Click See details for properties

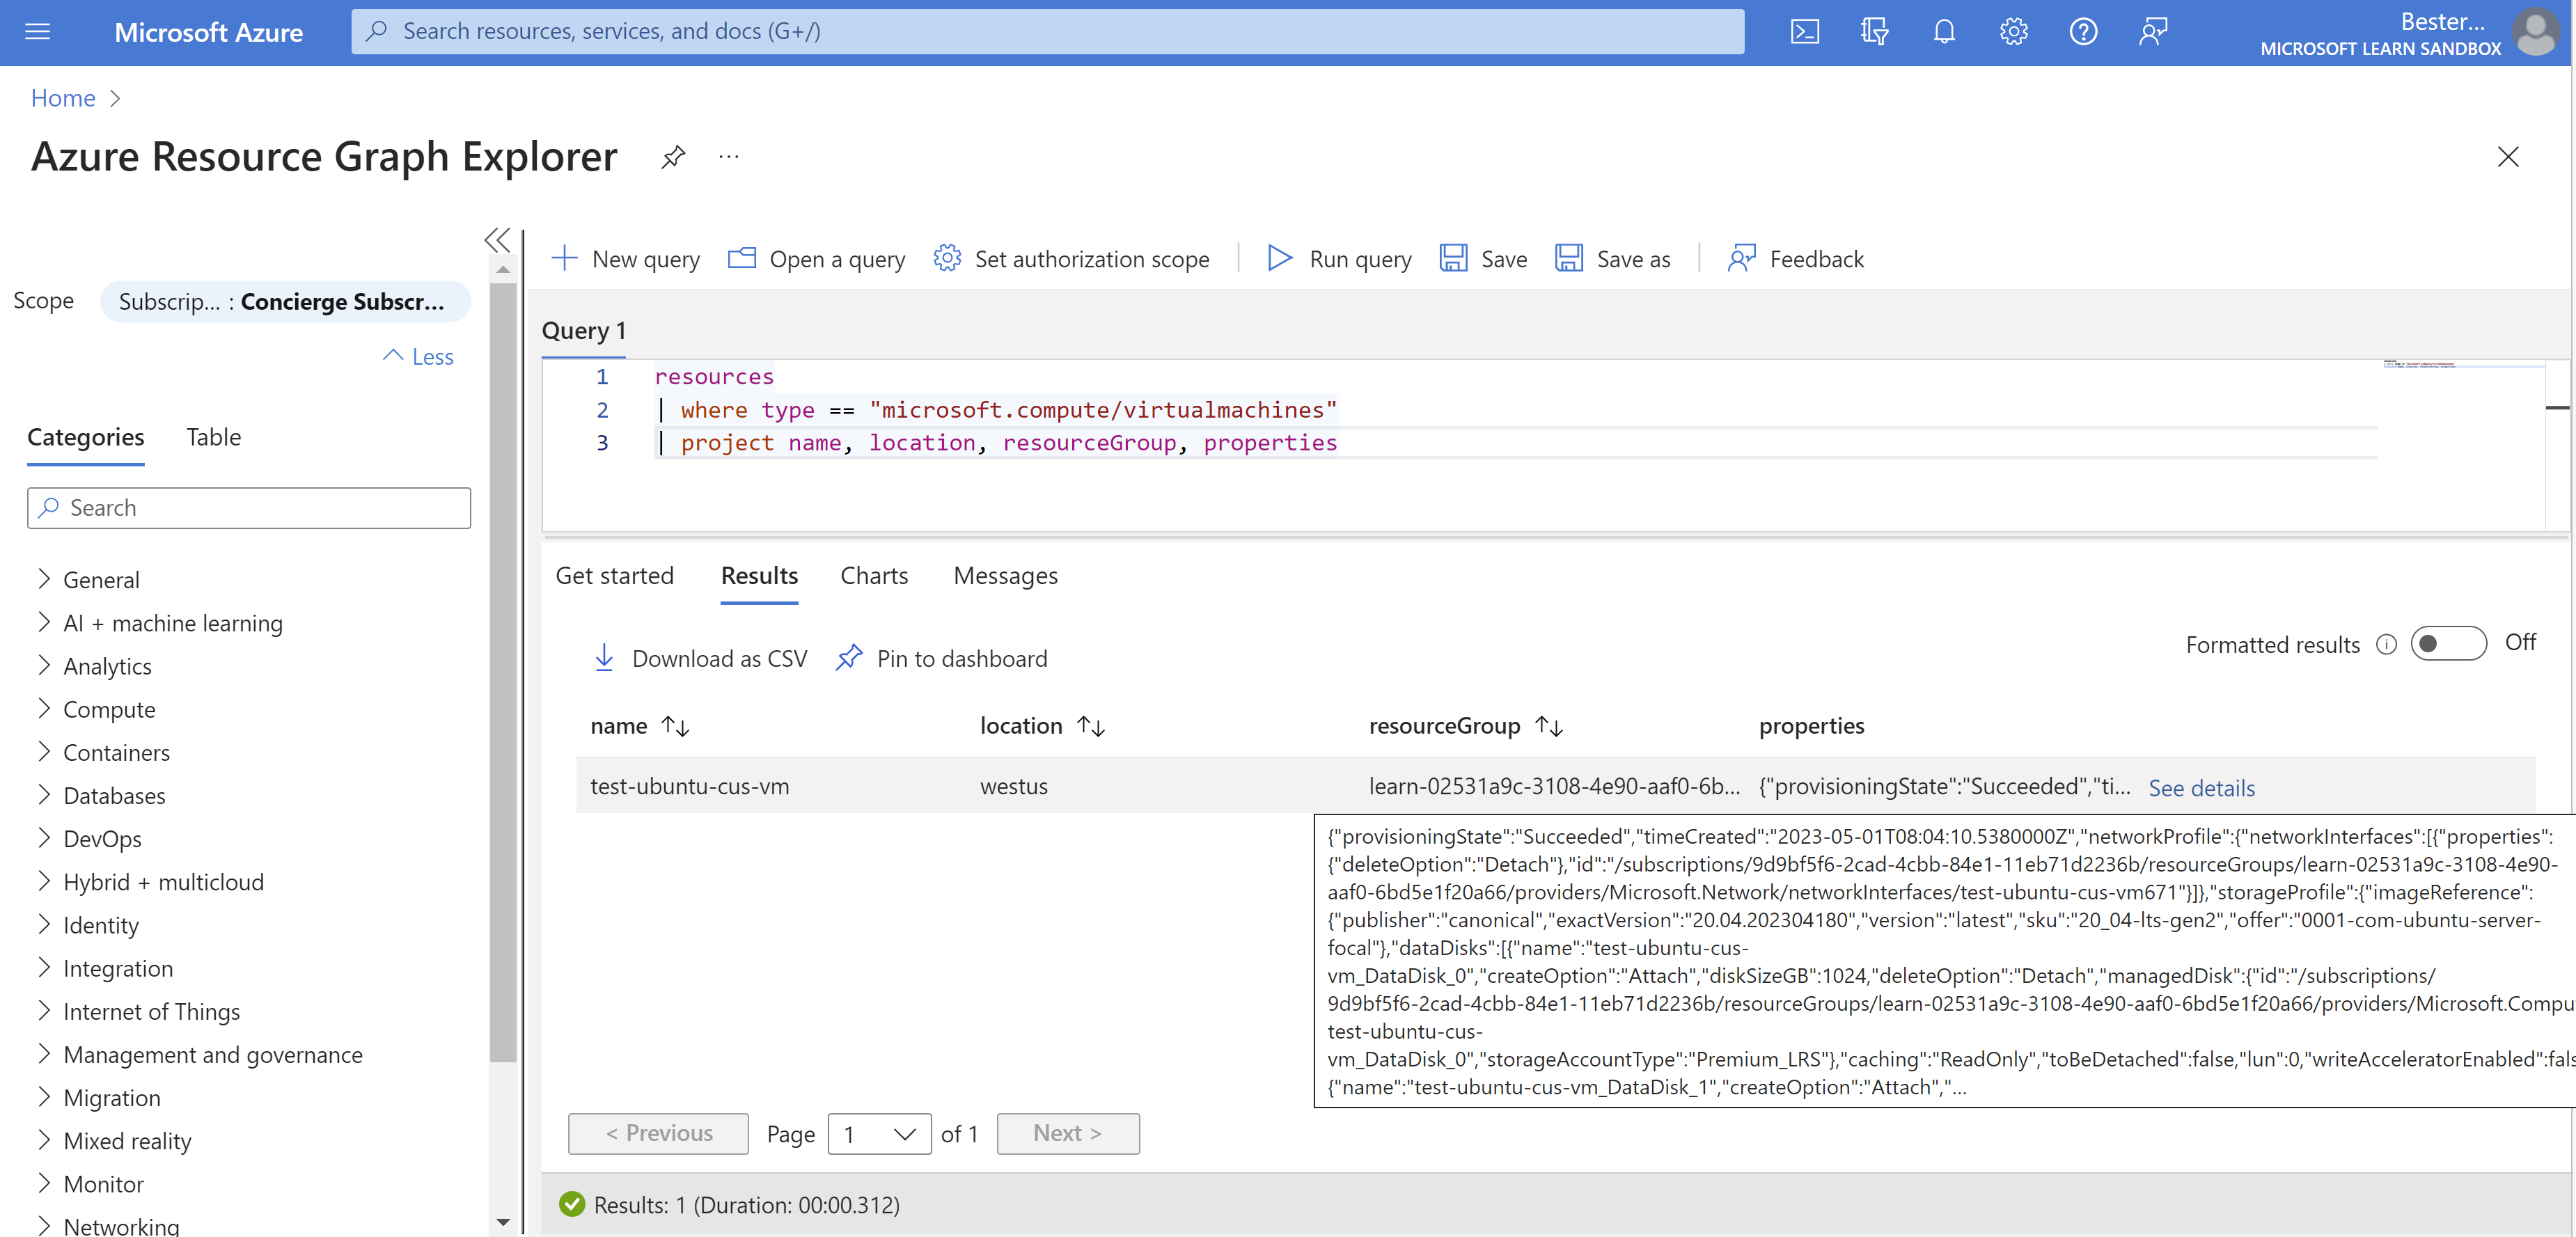coord(2201,788)
